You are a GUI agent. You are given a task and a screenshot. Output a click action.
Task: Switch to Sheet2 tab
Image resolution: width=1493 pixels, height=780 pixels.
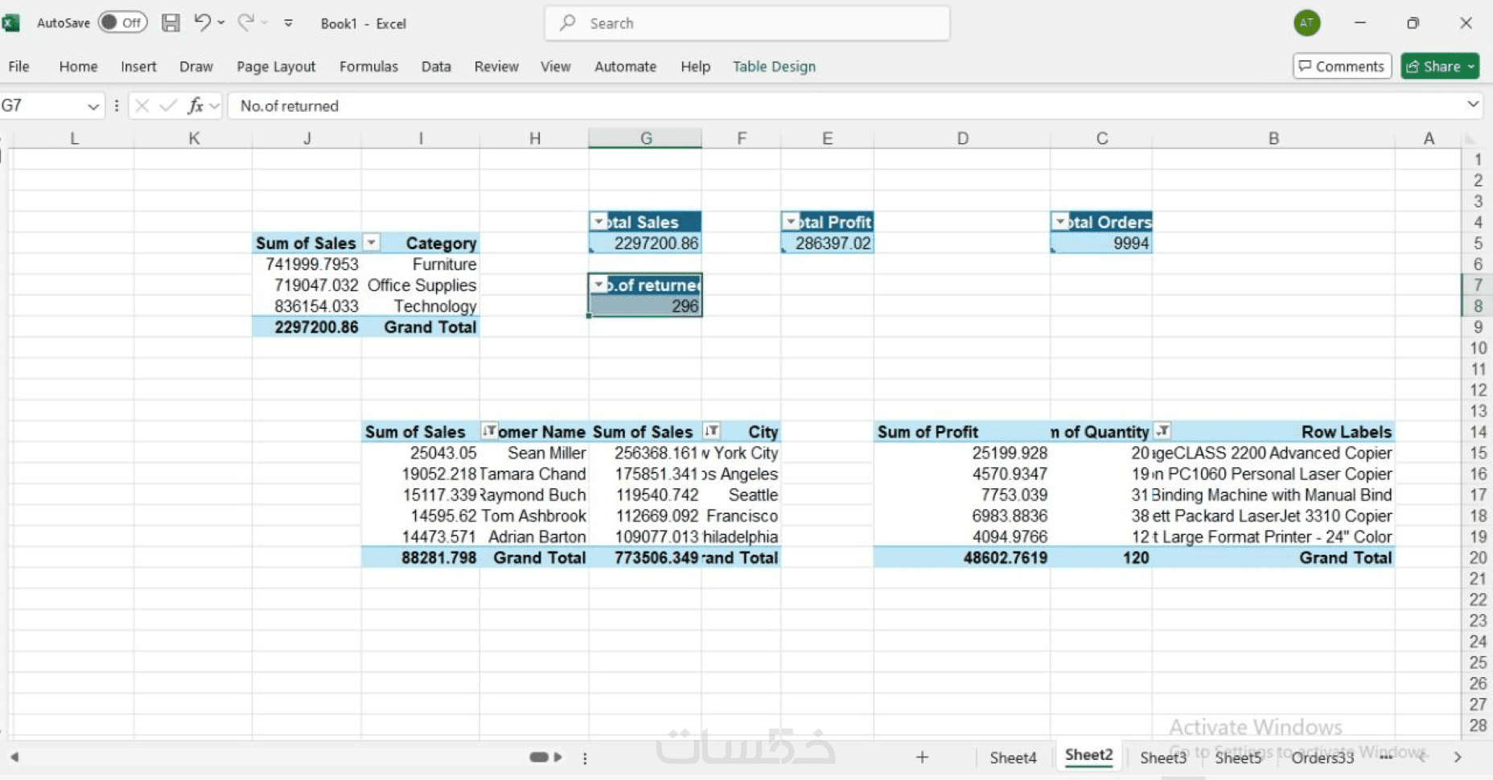point(1088,755)
